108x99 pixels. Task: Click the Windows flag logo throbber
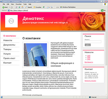(105, 4)
